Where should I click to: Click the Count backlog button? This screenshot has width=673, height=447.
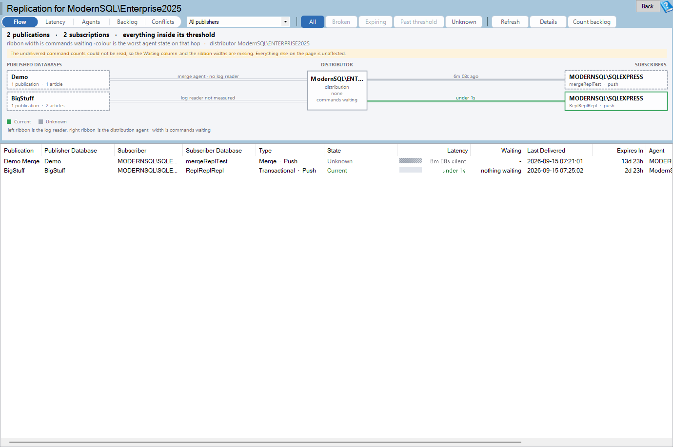[592, 22]
